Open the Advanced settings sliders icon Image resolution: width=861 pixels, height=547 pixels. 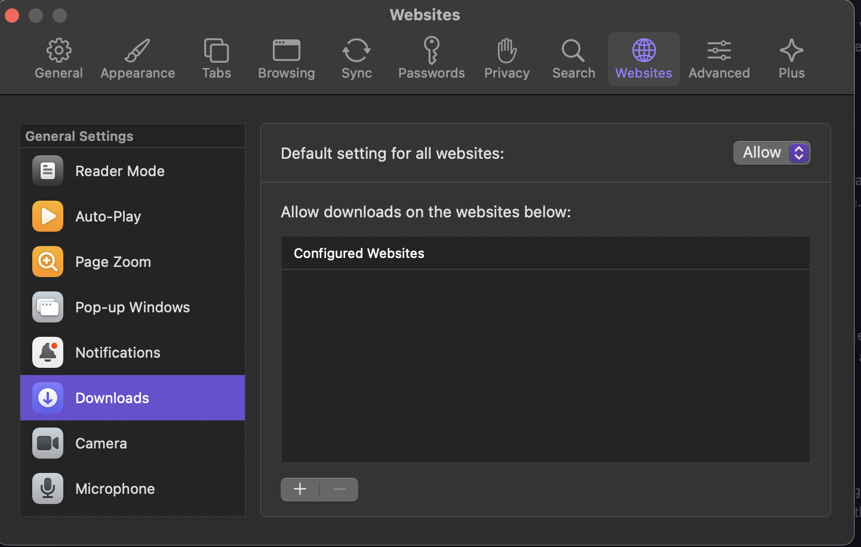point(719,59)
